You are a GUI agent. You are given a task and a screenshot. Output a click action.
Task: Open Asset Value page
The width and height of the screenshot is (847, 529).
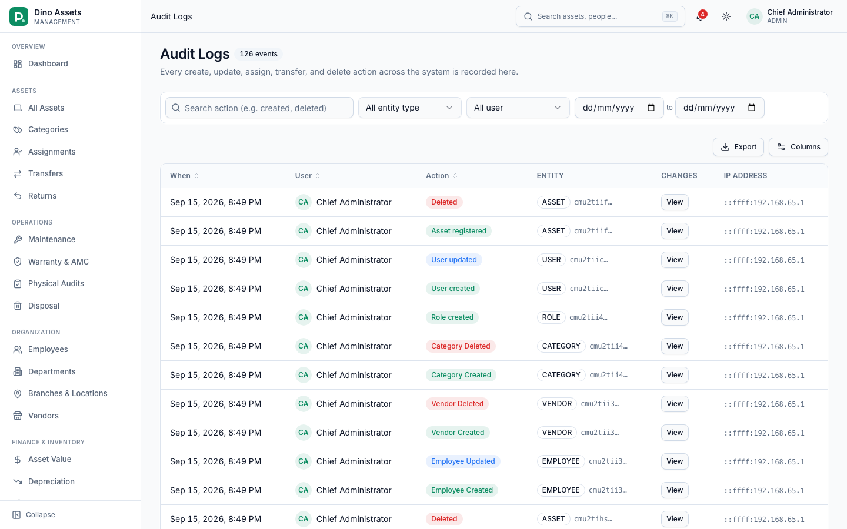click(71, 460)
